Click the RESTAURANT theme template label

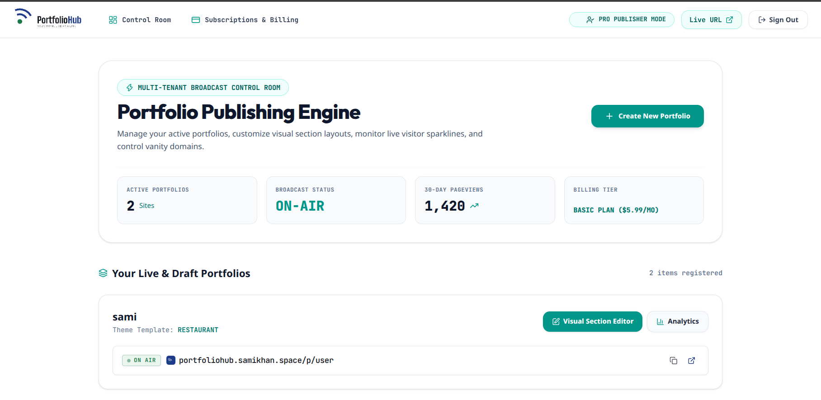(198, 330)
